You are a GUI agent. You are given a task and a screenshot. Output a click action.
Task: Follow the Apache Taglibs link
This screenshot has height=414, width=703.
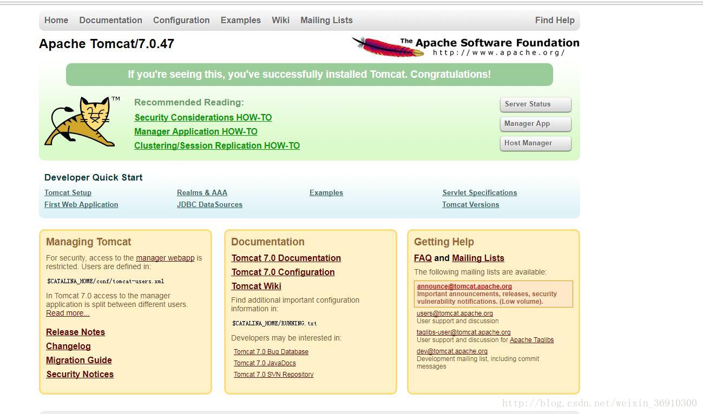[531, 340]
